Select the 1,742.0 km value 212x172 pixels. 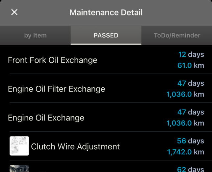(186, 152)
